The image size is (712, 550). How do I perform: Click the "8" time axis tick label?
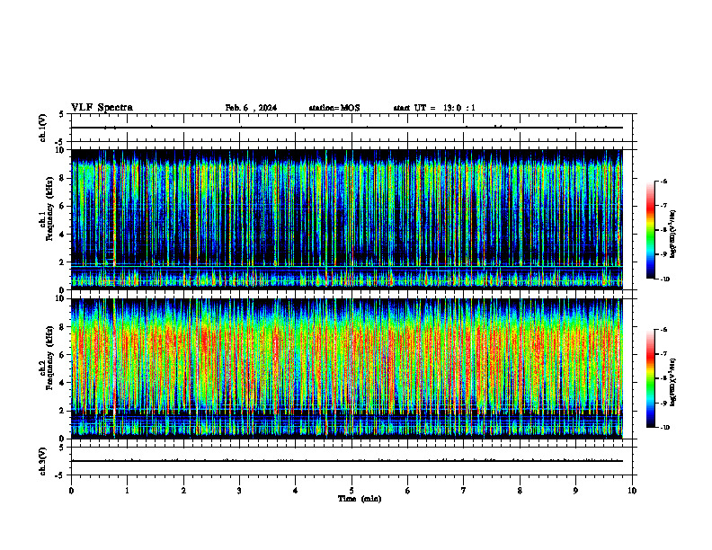(x=520, y=491)
